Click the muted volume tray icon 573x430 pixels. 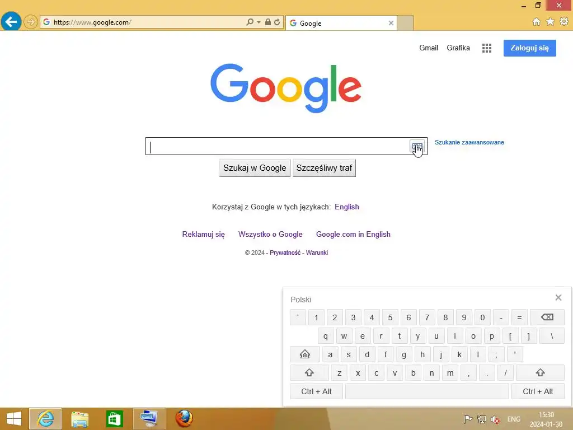[x=495, y=419]
